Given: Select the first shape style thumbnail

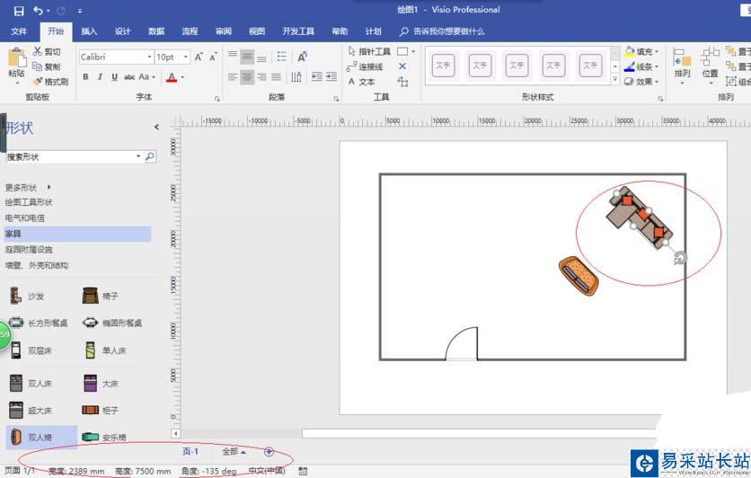Looking at the screenshot, I should coord(443,66).
